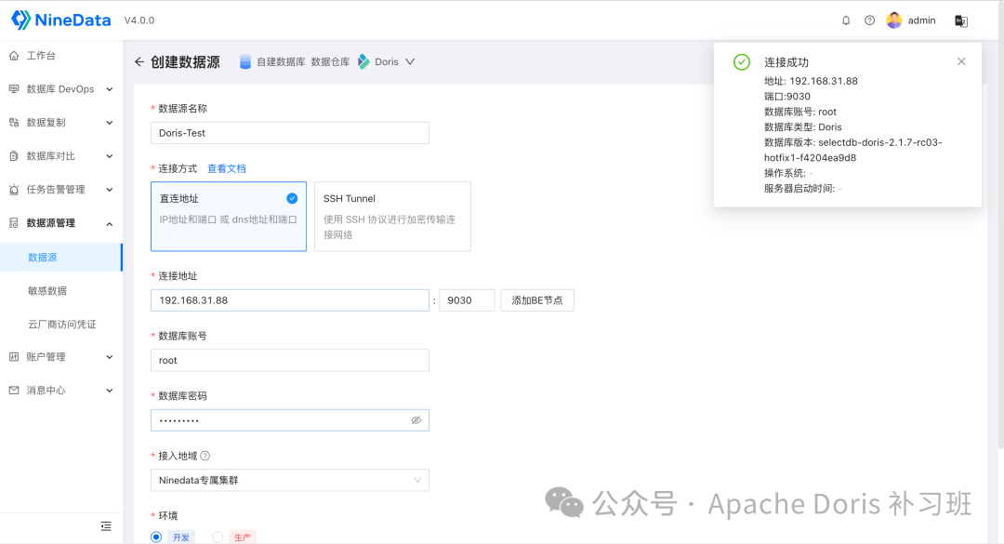The image size is (1004, 544).
Task: Select the 开发 environment radio
Action: [156, 537]
